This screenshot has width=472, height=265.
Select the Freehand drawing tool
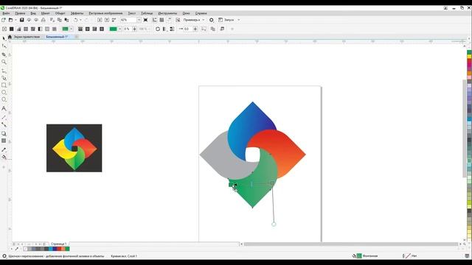coord(4,71)
